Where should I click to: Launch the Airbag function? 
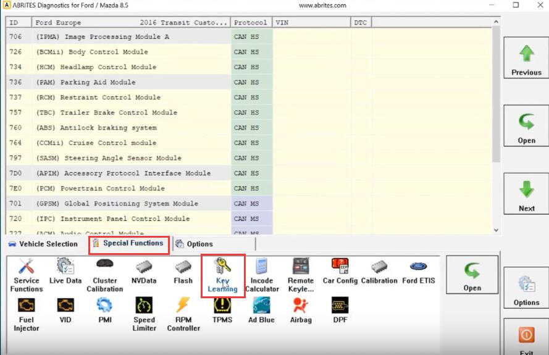[301, 311]
